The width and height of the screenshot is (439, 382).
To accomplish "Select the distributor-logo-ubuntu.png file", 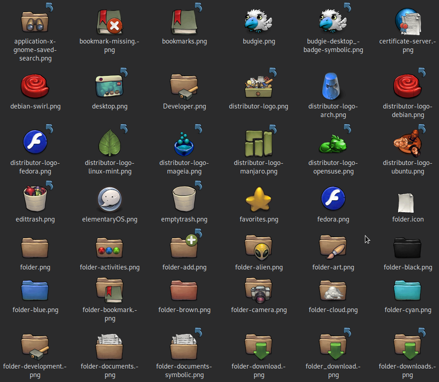I will click(x=408, y=143).
